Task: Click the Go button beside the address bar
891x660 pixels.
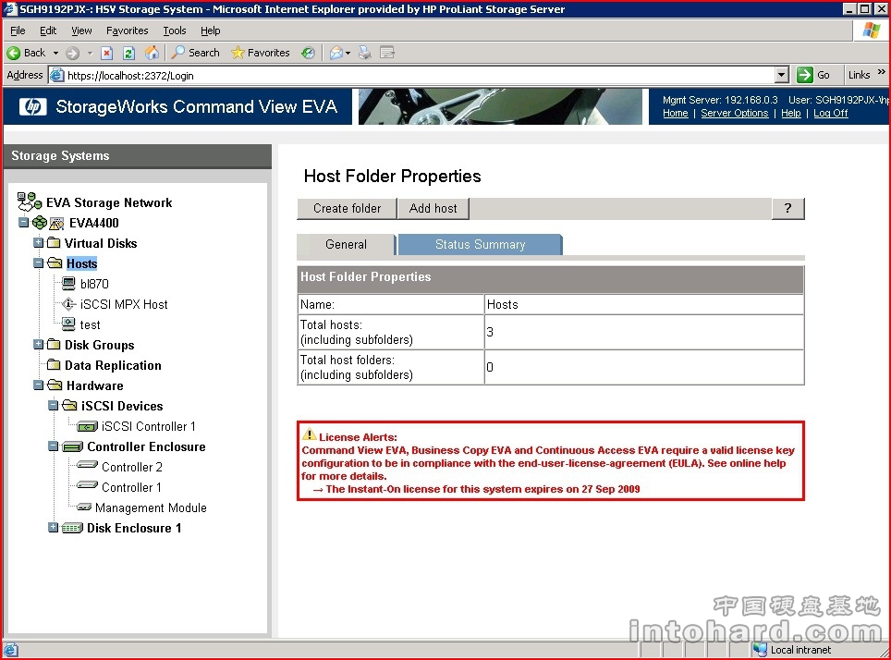Action: pos(813,75)
